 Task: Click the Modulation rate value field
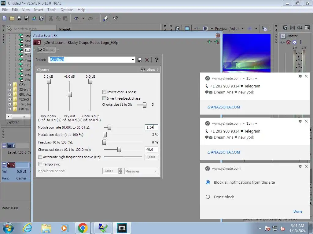tap(151, 127)
